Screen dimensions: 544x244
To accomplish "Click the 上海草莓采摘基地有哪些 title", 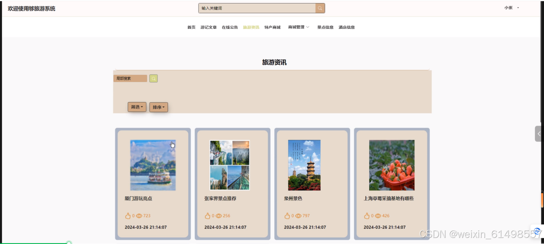I will (x=389, y=199).
